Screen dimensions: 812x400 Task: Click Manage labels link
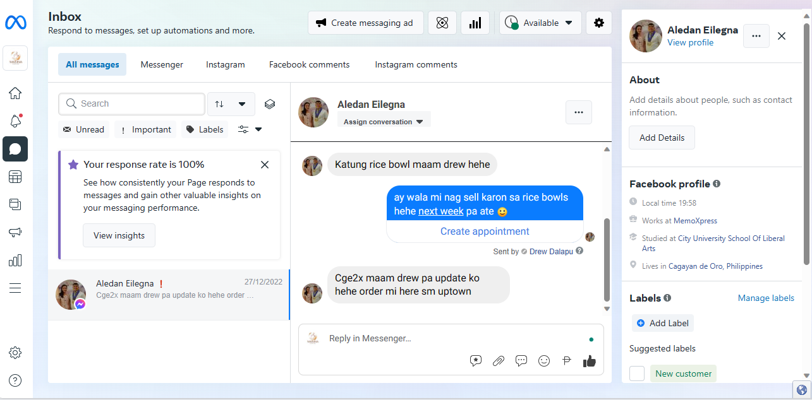tap(766, 298)
